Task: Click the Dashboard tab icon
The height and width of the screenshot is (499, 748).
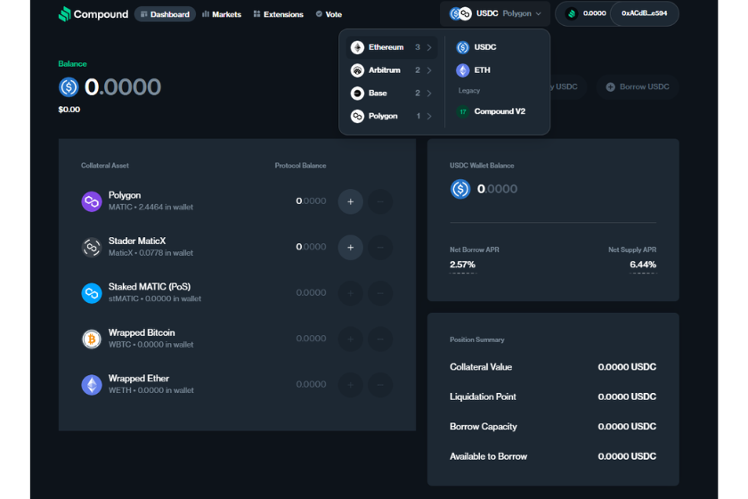Action: pyautogui.click(x=143, y=14)
